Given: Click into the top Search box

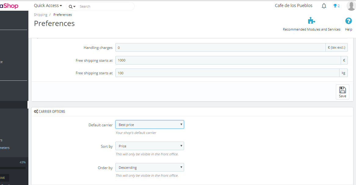Looking at the screenshot, I should [105, 6].
